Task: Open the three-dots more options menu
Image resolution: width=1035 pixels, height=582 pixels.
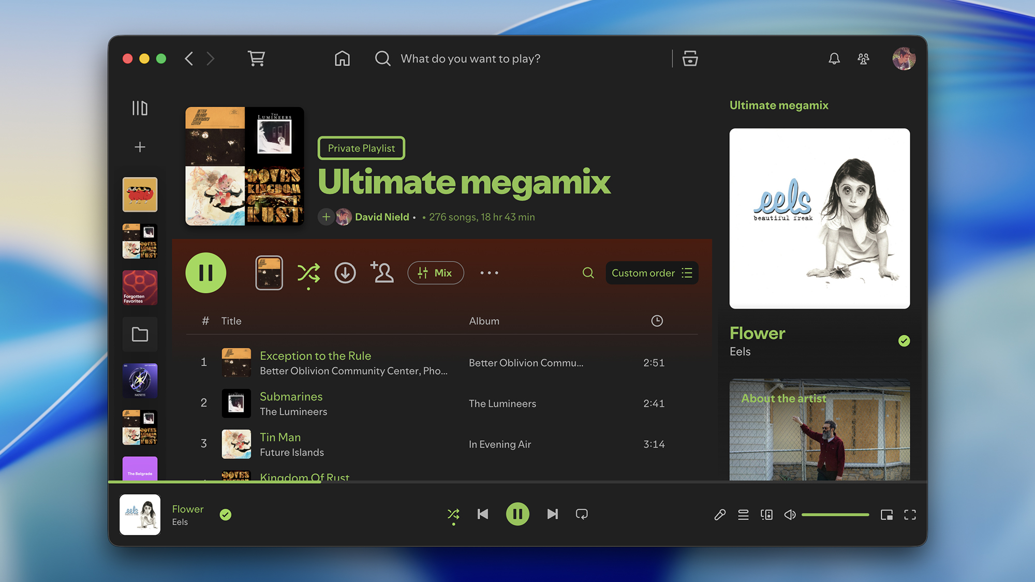Action: [x=489, y=273]
